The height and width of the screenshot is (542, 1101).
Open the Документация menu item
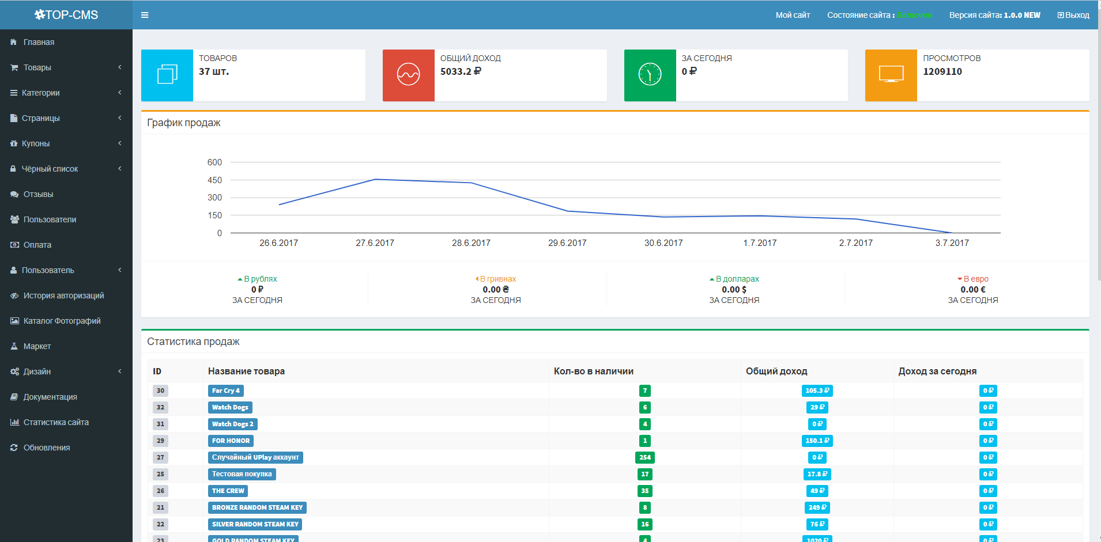pos(66,397)
